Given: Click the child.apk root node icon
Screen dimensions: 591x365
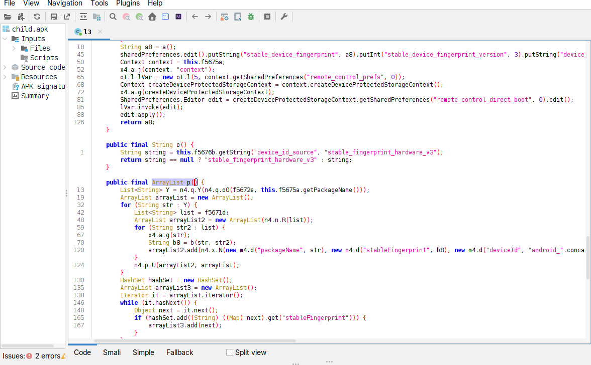Looking at the screenshot, I should click(x=6, y=29).
